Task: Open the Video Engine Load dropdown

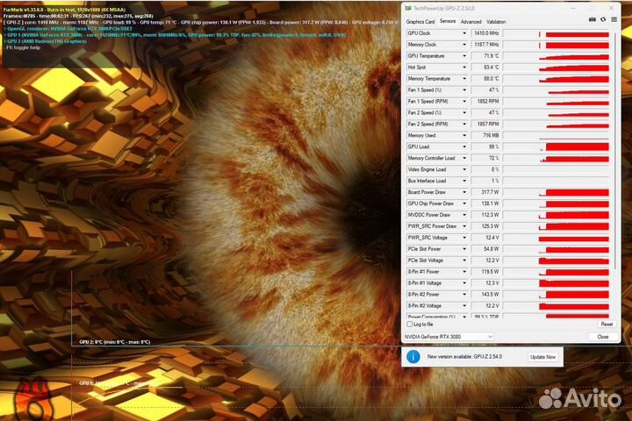Action: 464,169
